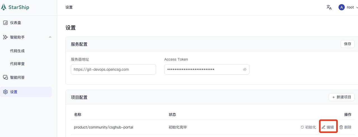Click the StarShip rocket logo icon
The width and height of the screenshot is (358, 137).
click(4, 7)
